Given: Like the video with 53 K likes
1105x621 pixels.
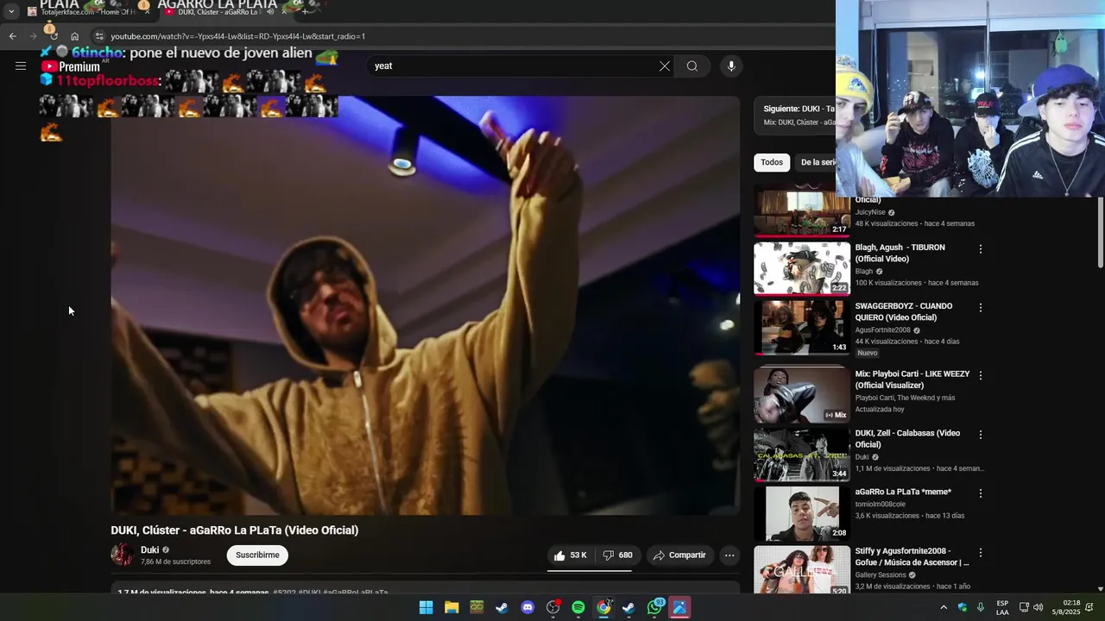Looking at the screenshot, I should click(571, 555).
